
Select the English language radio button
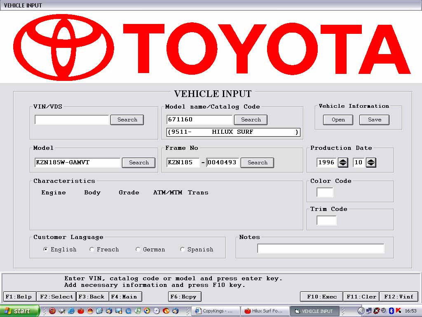[45, 249]
